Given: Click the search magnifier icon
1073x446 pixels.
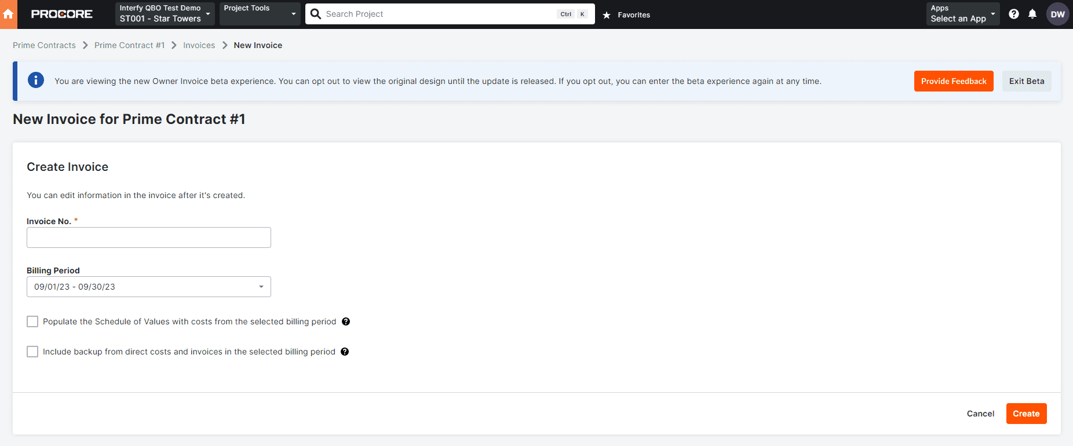Looking at the screenshot, I should [316, 14].
